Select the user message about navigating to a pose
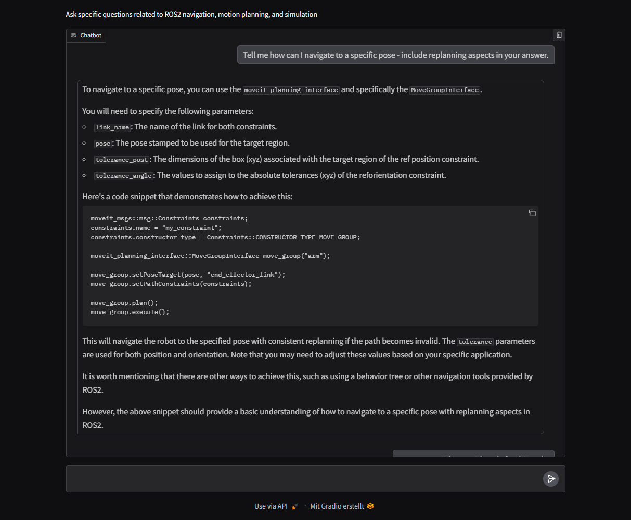631x520 pixels. [396, 55]
